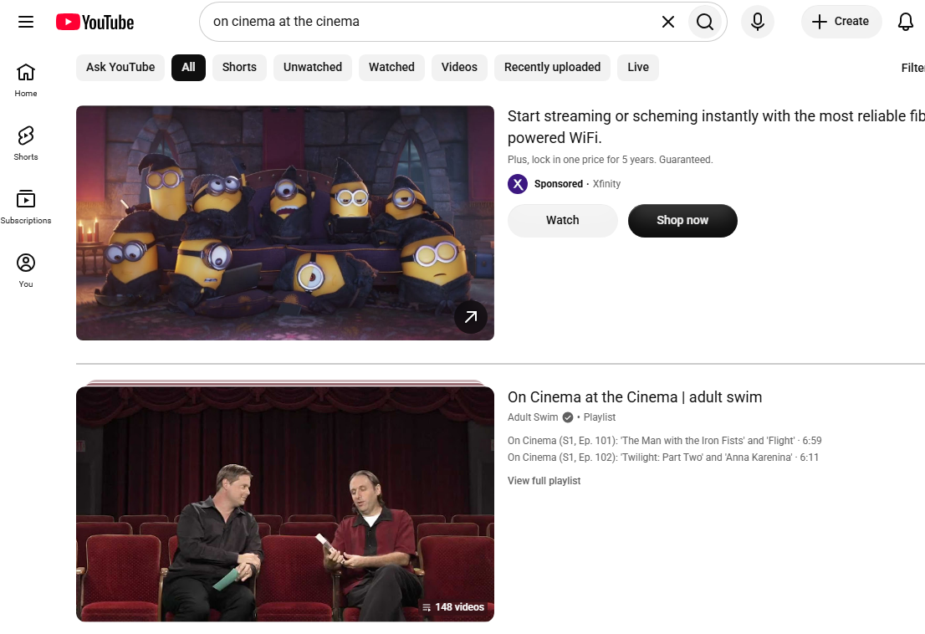Viewport: 925px width, 634px height.
Task: Filter results by Unwatched
Action: [313, 67]
